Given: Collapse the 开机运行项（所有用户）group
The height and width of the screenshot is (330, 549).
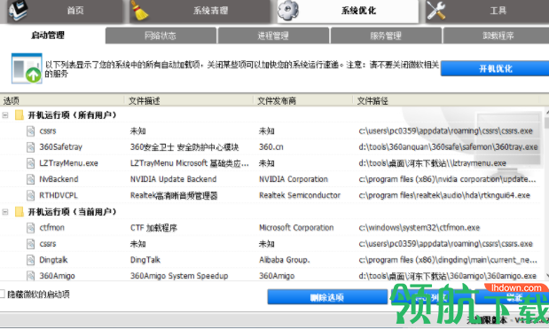Looking at the screenshot, I should point(5,115).
